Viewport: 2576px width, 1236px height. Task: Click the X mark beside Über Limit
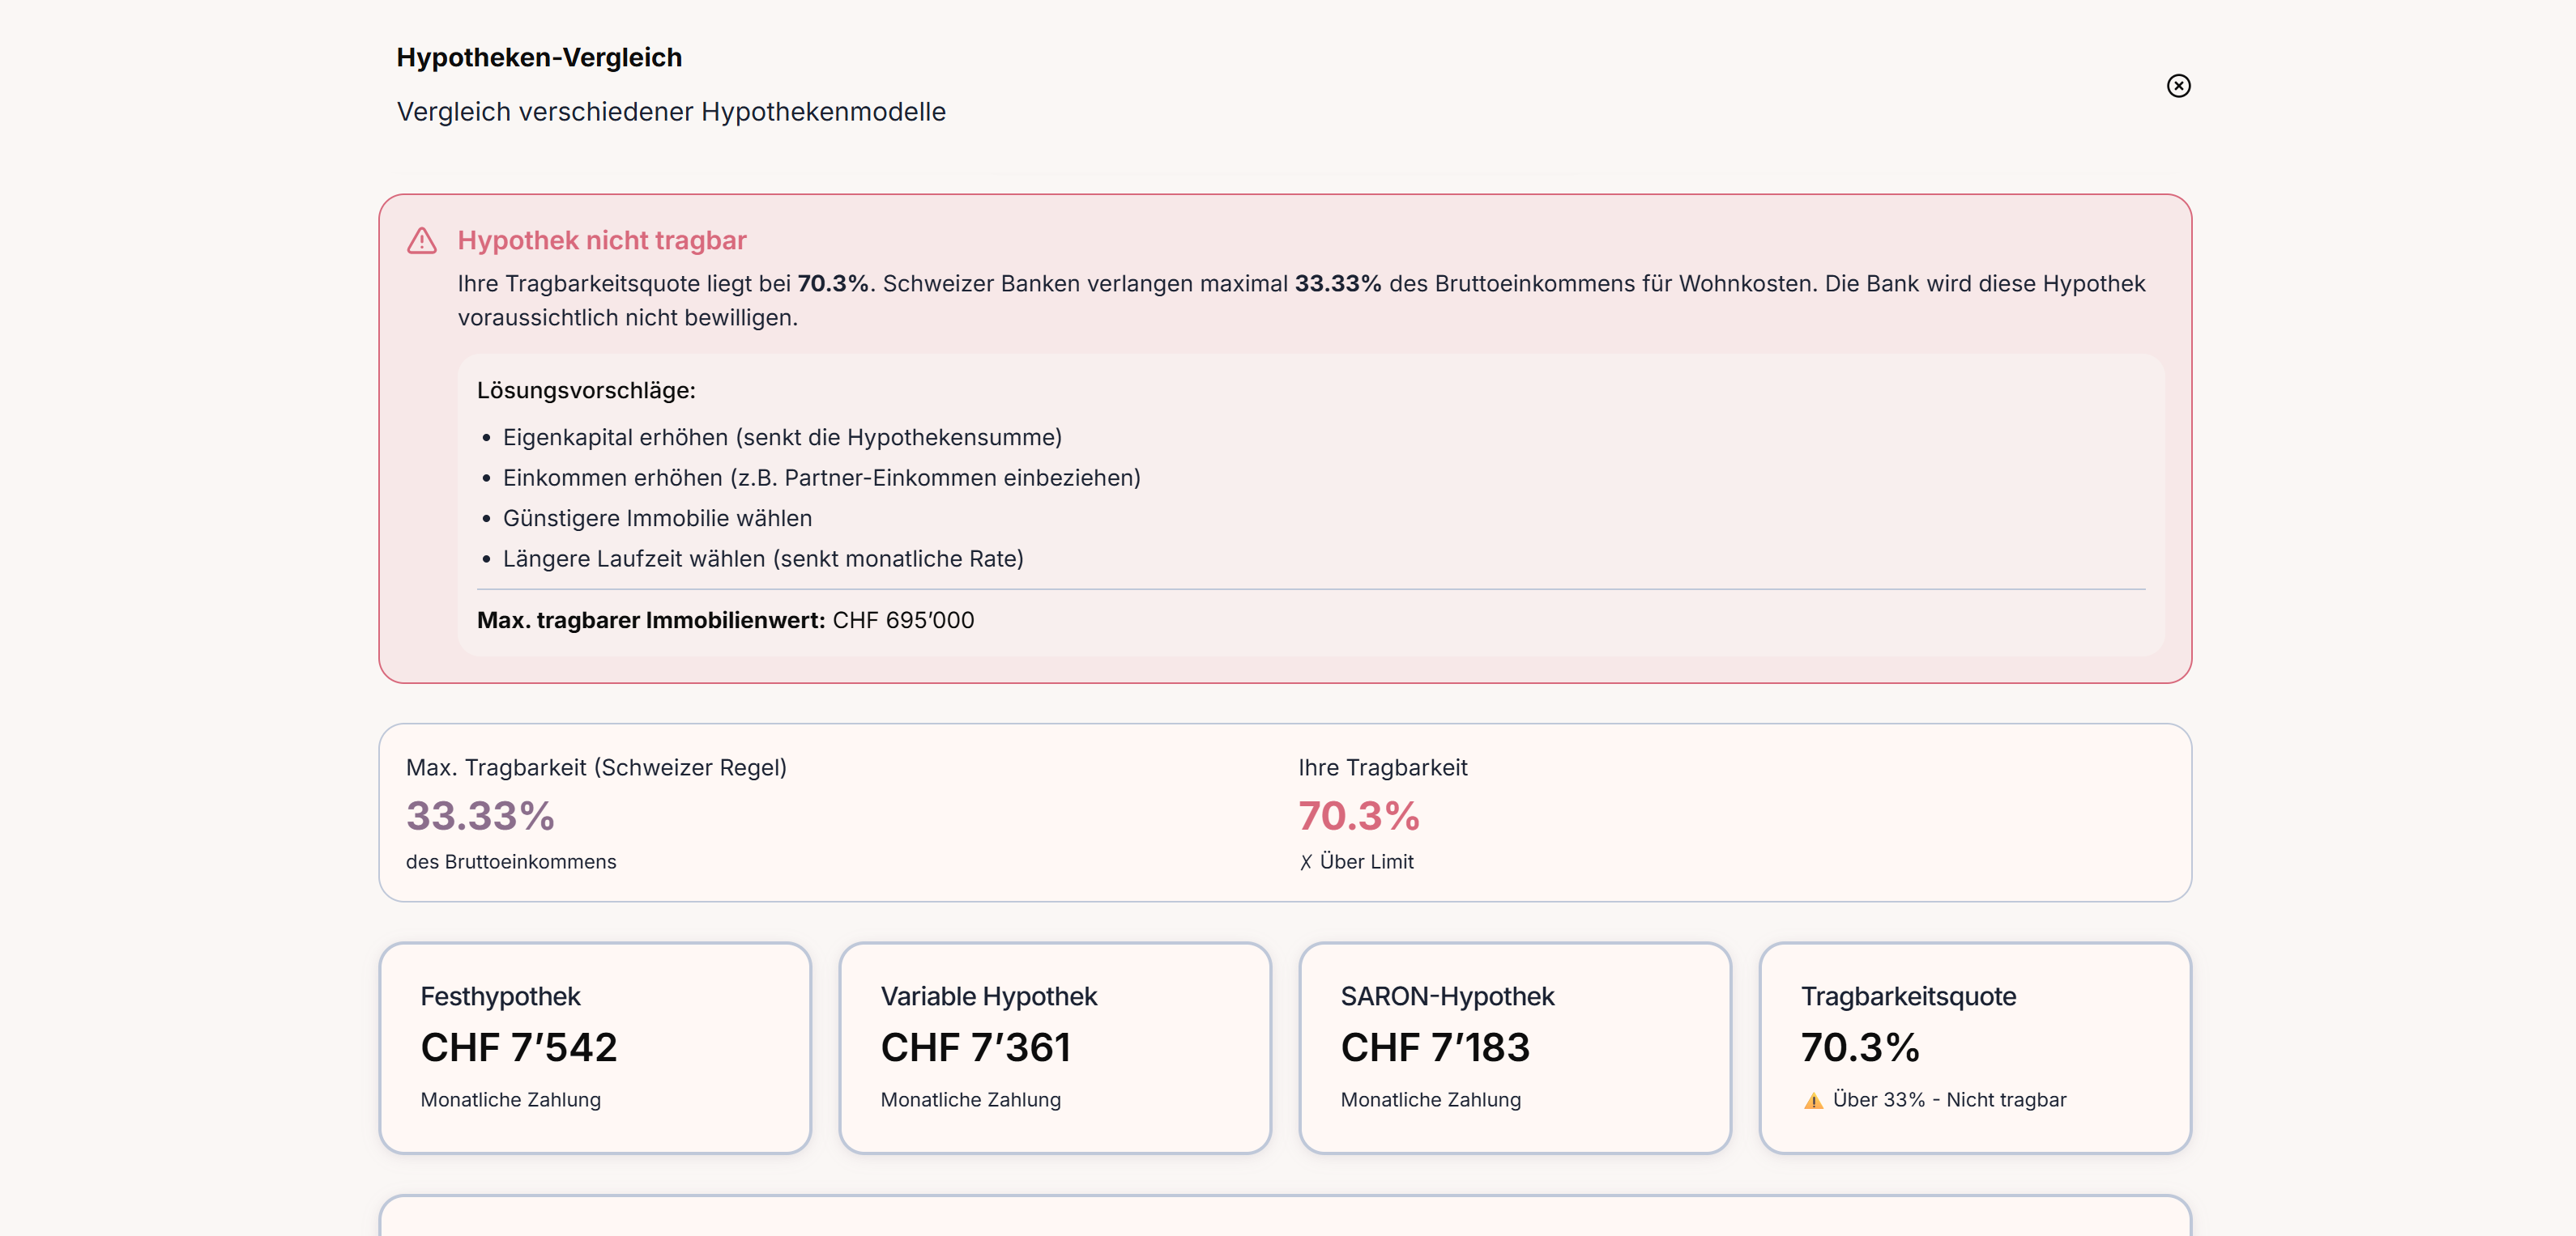click(1305, 862)
